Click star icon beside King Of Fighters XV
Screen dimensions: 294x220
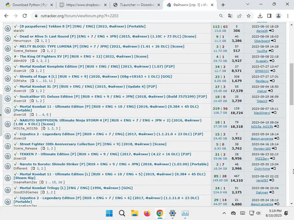8,58
